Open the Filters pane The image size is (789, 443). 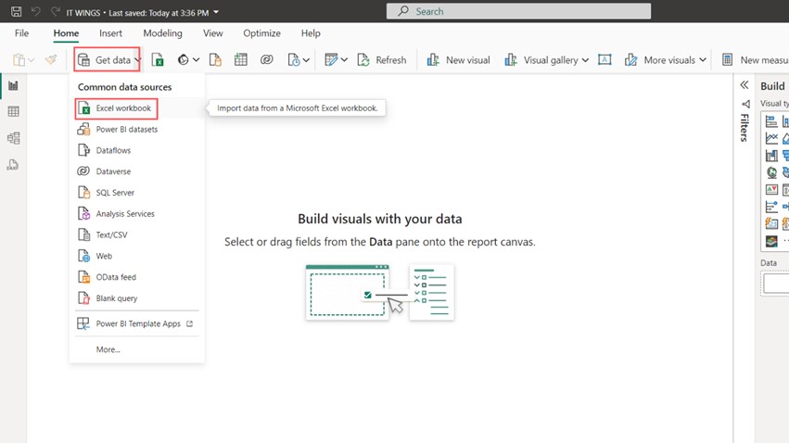(744, 121)
